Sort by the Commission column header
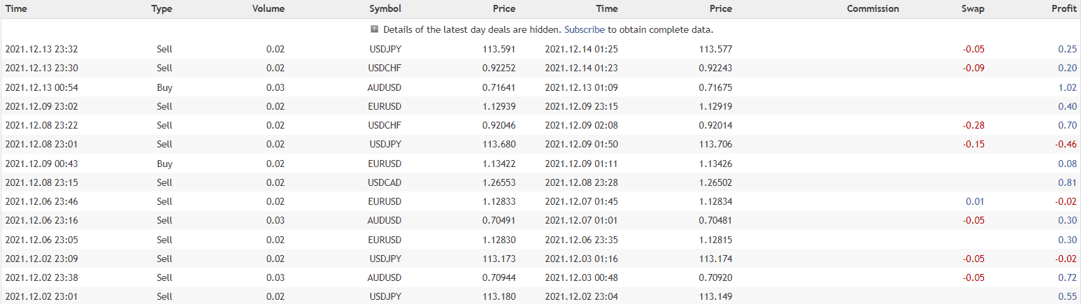Viewport: 1081px width, 304px height. pos(873,9)
